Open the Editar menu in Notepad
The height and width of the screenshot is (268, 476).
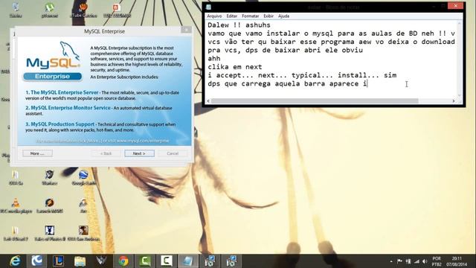pos(231,16)
